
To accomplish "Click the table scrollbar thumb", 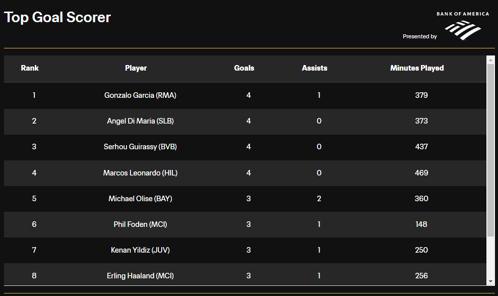I will pos(491,150).
